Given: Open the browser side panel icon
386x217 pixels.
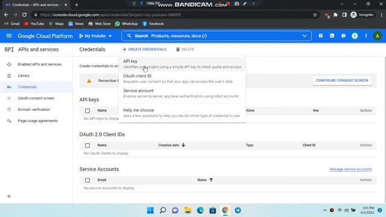Looking at the screenshot, I should (344, 14).
